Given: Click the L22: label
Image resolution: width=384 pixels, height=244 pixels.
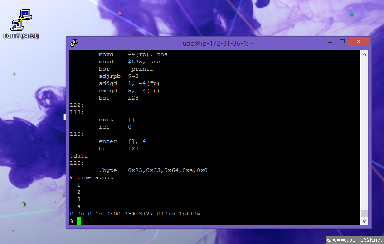Looking at the screenshot, I should pyautogui.click(x=77, y=105).
